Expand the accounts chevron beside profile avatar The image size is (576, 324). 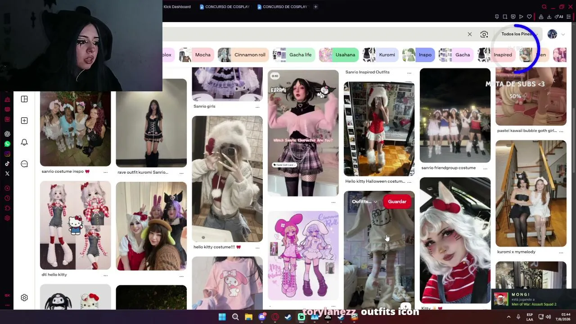tap(562, 34)
